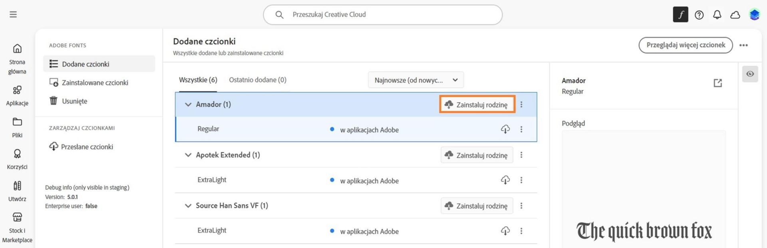
Task: Open notifications bell icon
Action: [x=717, y=15]
